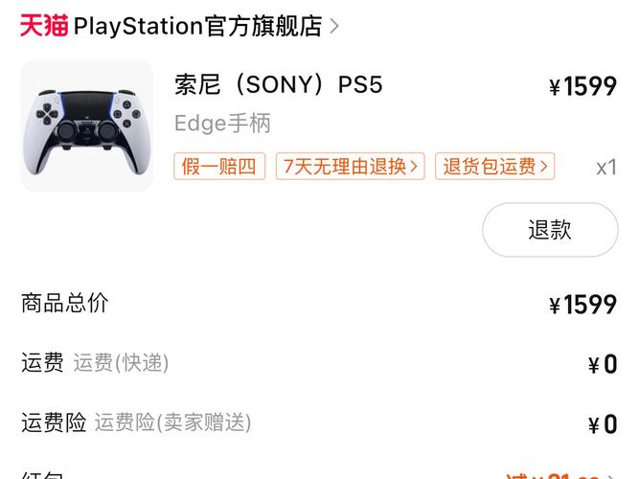Tap 运费(快递) shipping method text
Screen dimensions: 639x479
click(x=121, y=363)
